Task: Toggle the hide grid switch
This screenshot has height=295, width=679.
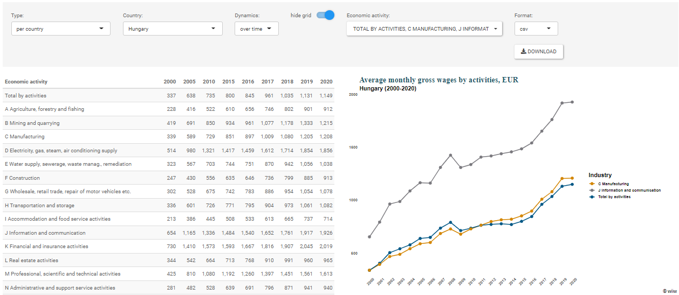Action: coord(325,15)
